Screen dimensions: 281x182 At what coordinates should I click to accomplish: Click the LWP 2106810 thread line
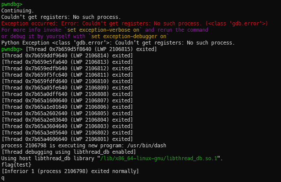coord(67,81)
